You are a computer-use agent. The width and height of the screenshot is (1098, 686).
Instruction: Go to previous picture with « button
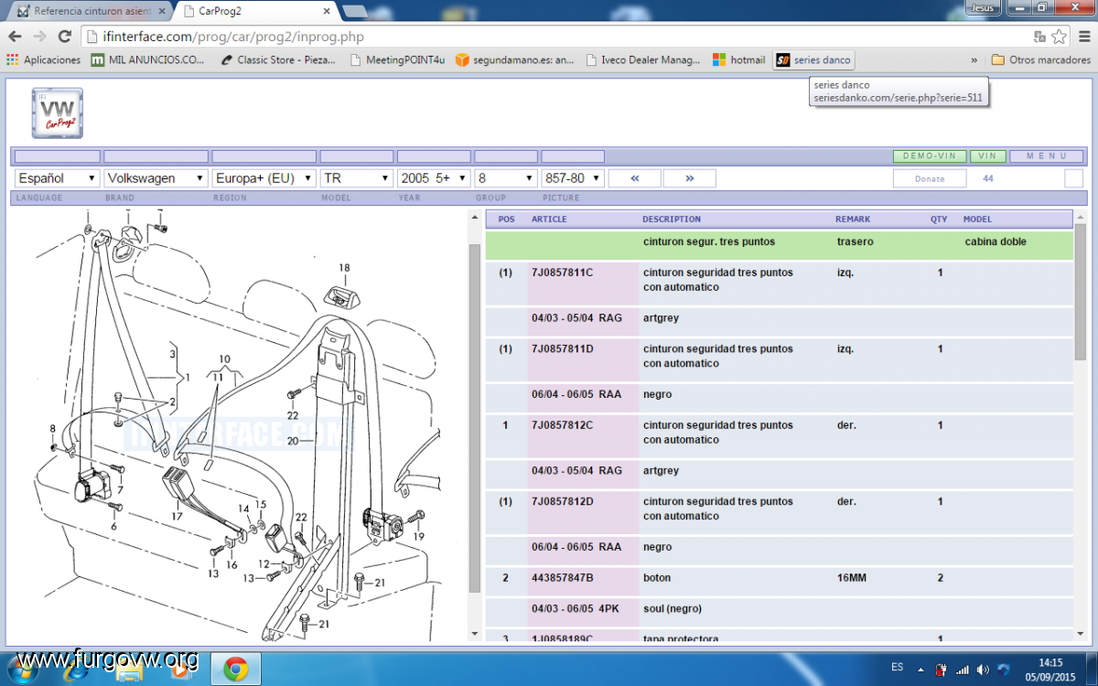[x=634, y=178]
